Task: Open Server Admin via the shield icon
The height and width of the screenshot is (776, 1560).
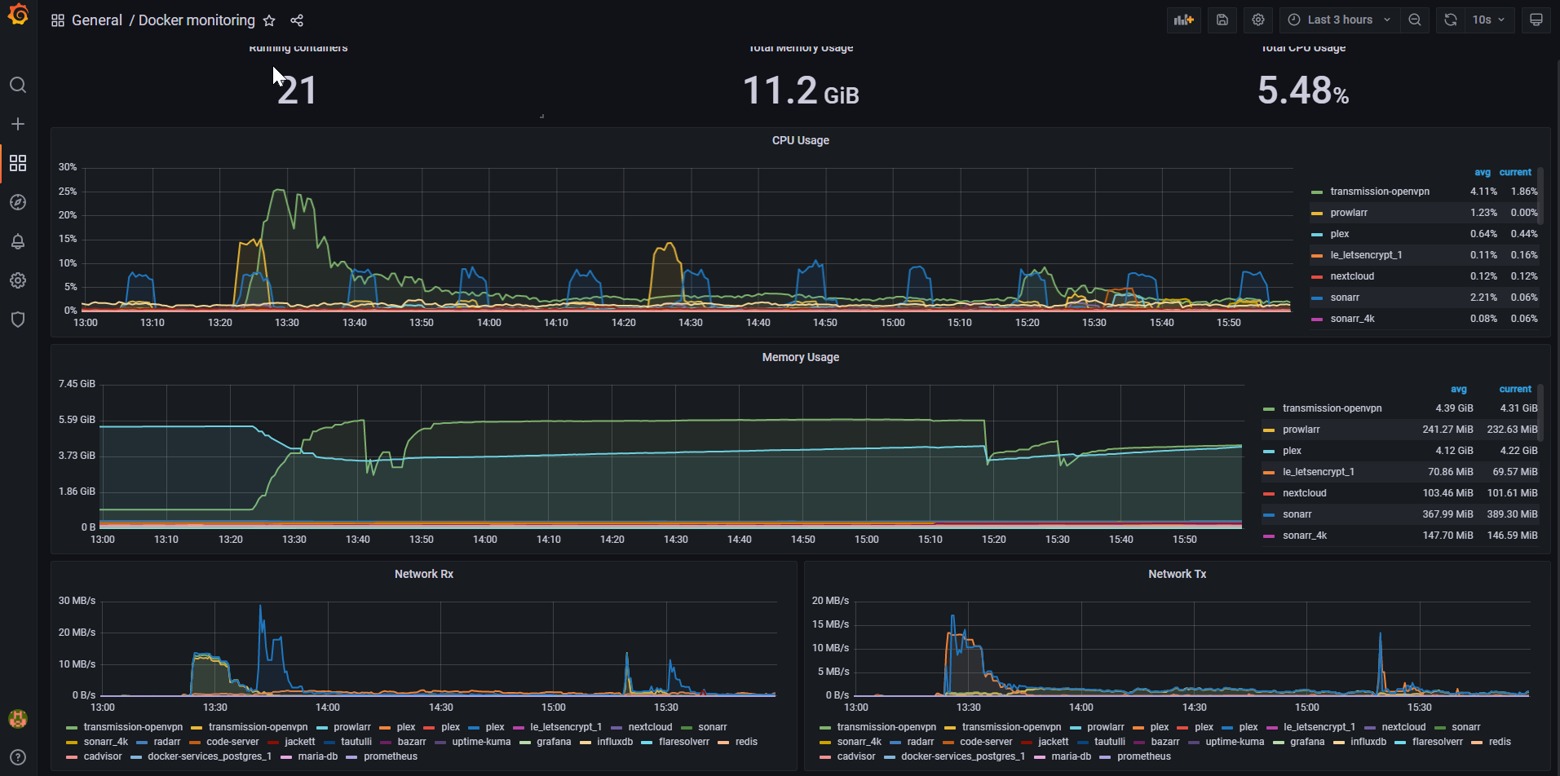Action: pos(18,319)
